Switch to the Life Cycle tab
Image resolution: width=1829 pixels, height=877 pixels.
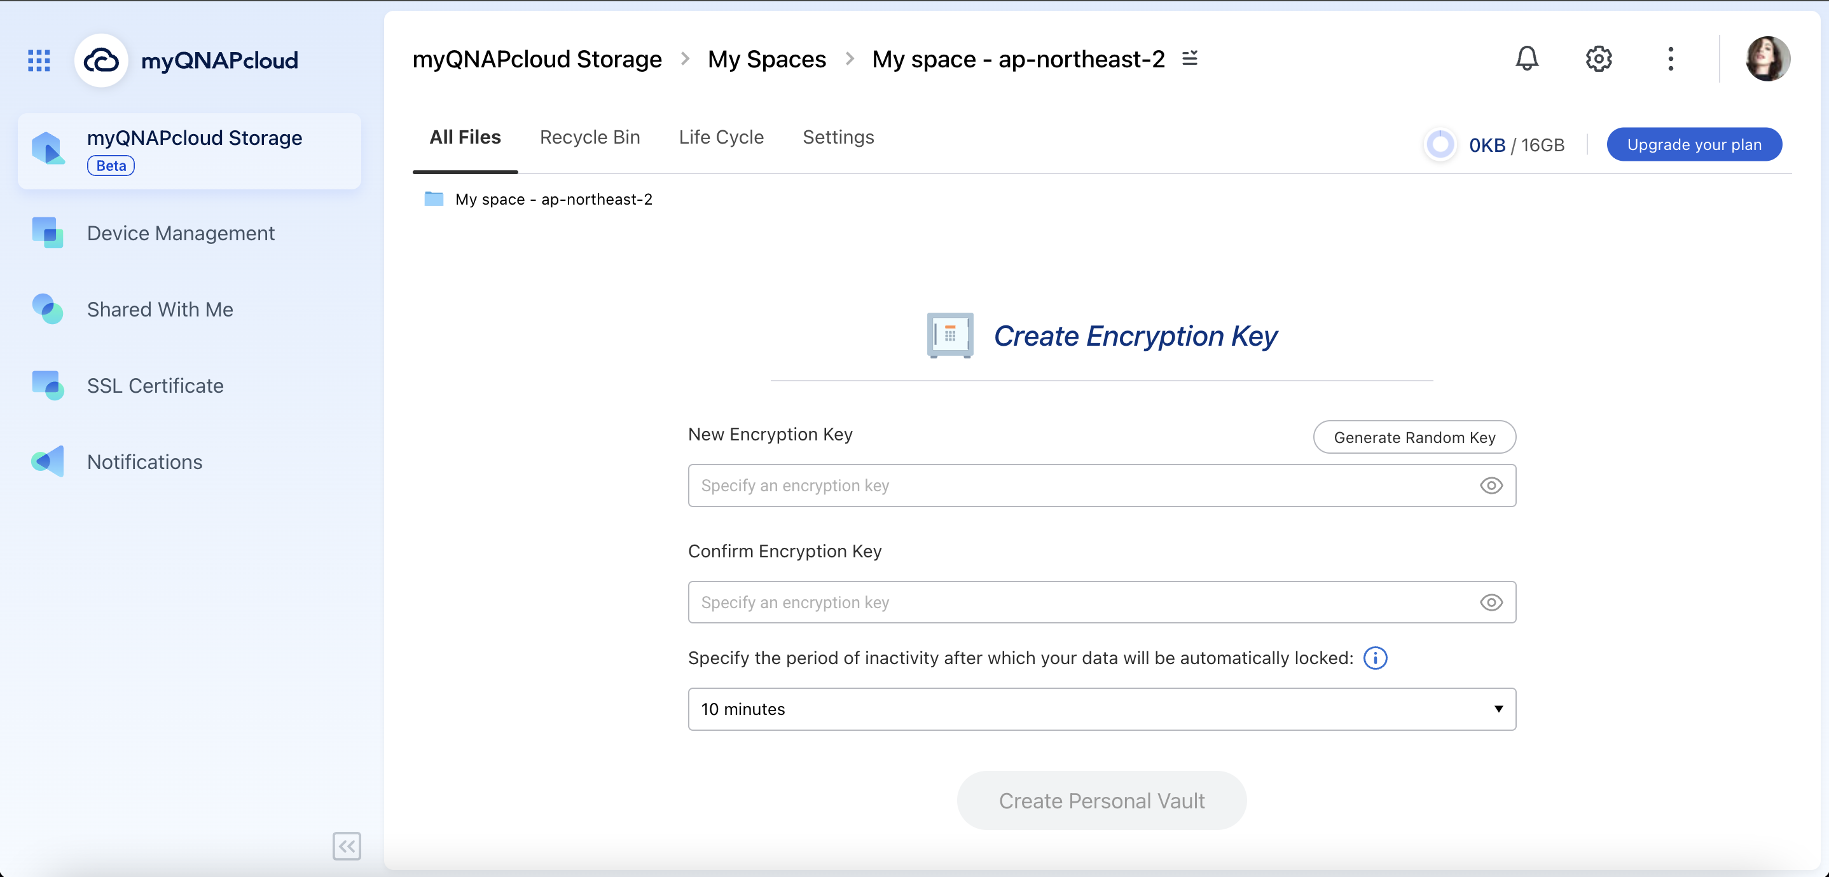[721, 137]
